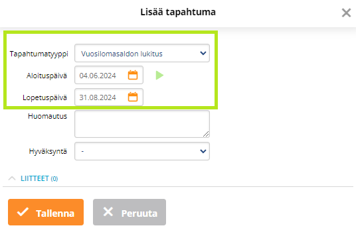Save the event with Tallenna
Viewport: 356px width, 240px height.
click(46, 212)
